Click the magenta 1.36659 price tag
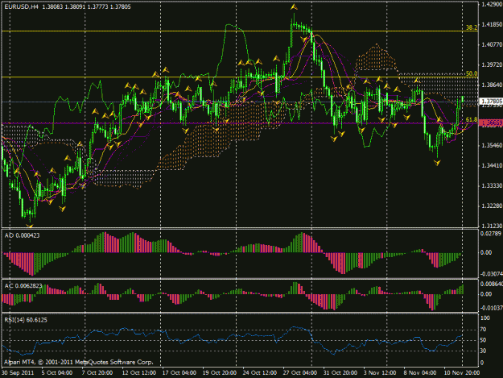 (490, 123)
